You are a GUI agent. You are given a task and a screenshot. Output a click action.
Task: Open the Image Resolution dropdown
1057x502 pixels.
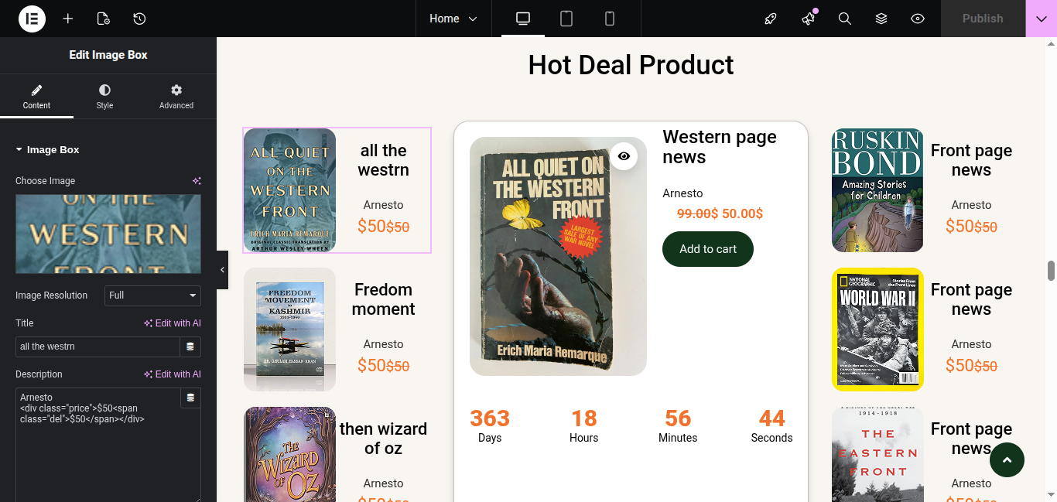click(152, 295)
